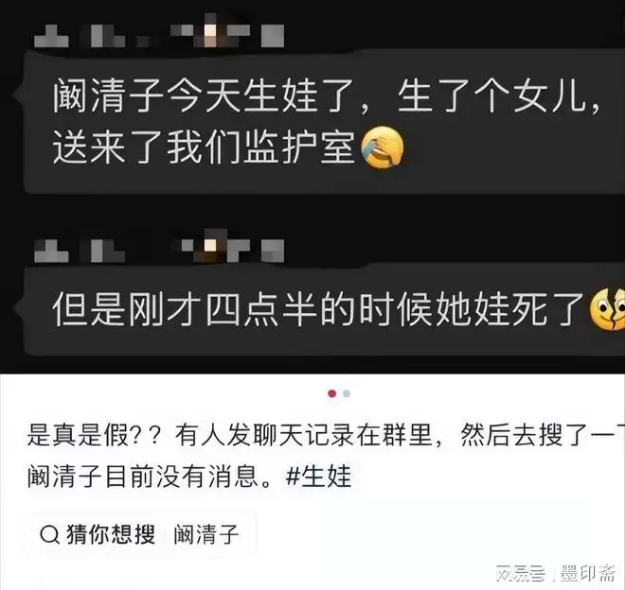Viewport: 625px width, 590px height.
Task: Select the first red carousel page dot
Action: 332,393
